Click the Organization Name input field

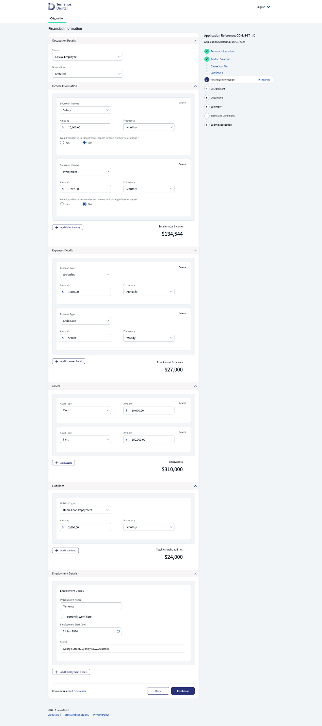(x=91, y=606)
